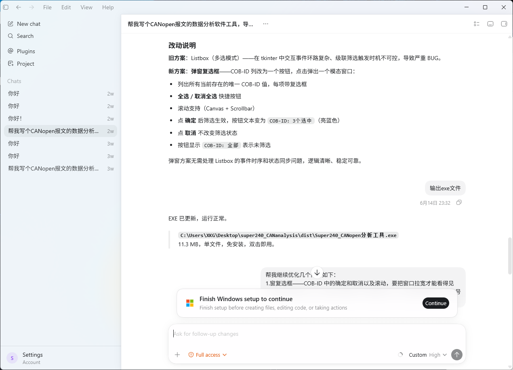
Task: Toggle the sidebar panel icon
Action: coord(6,7)
